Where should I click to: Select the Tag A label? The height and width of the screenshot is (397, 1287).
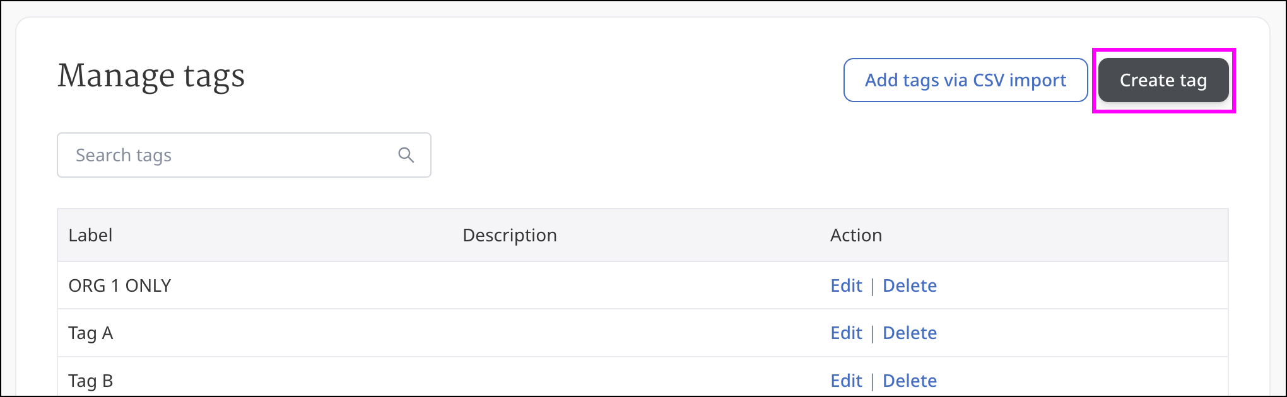pos(91,333)
